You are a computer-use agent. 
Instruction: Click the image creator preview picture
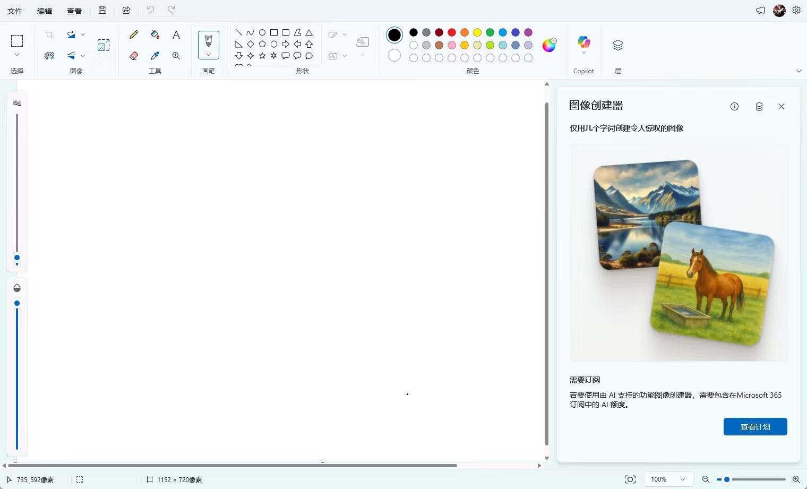678,253
